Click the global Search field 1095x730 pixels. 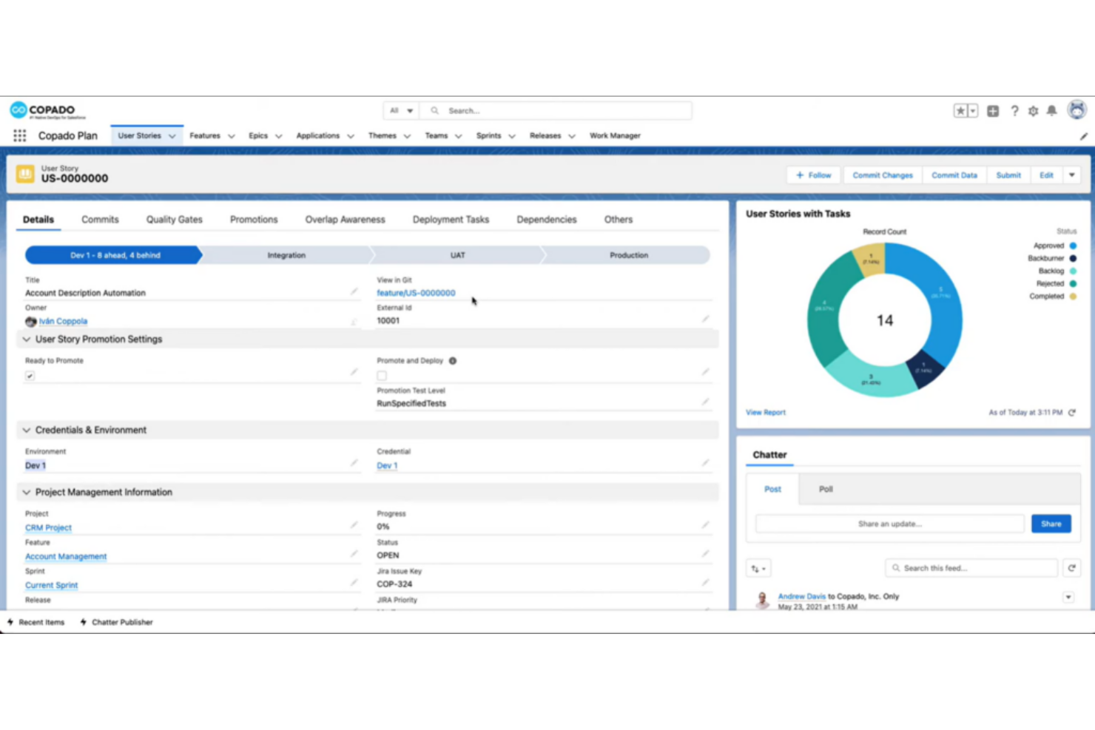(556, 111)
